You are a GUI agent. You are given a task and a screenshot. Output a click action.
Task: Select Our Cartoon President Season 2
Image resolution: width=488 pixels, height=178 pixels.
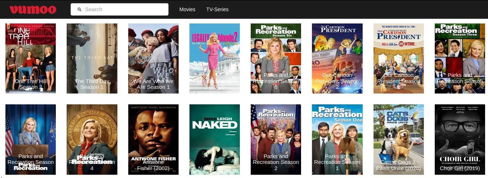[x=337, y=58]
